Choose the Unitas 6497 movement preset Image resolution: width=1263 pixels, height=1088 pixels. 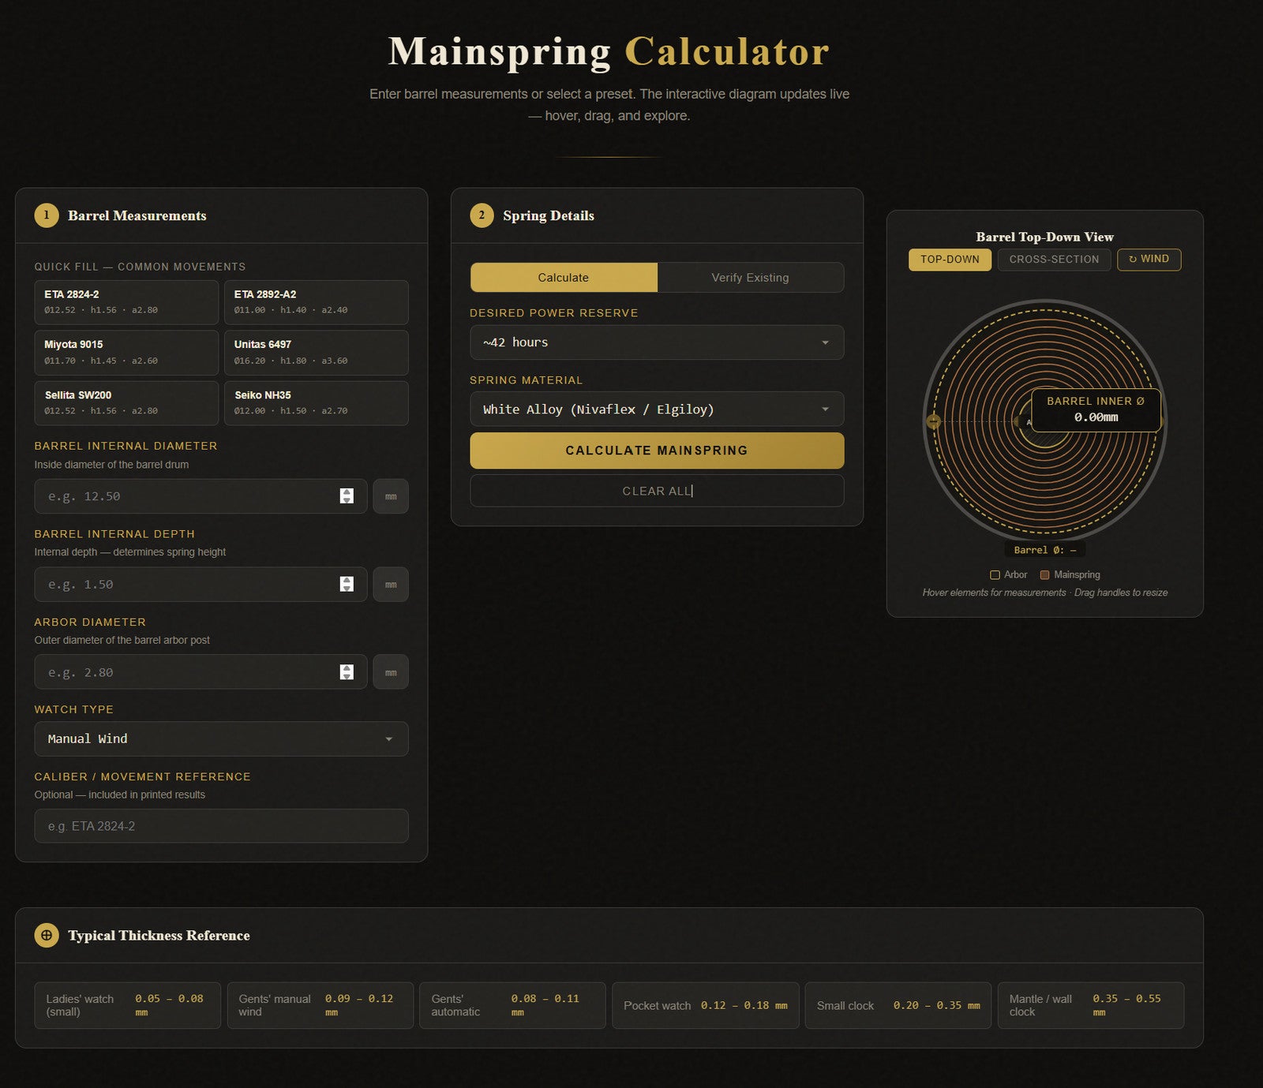click(x=316, y=353)
